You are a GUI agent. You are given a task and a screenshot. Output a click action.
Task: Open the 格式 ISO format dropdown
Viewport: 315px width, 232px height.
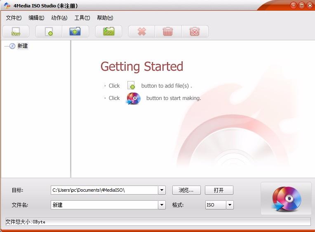coord(230,205)
